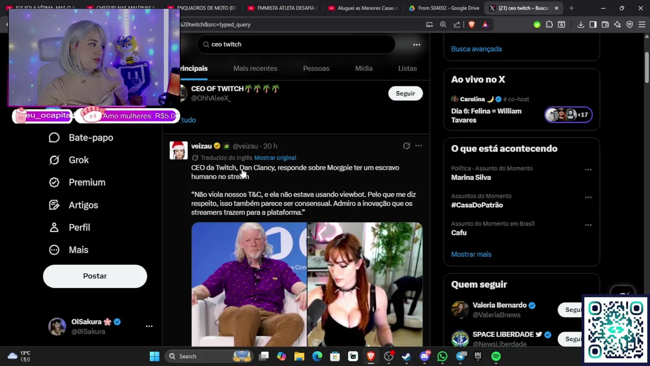The width and height of the screenshot is (650, 366).
Task: Click the Postar button
Action: (x=95, y=276)
